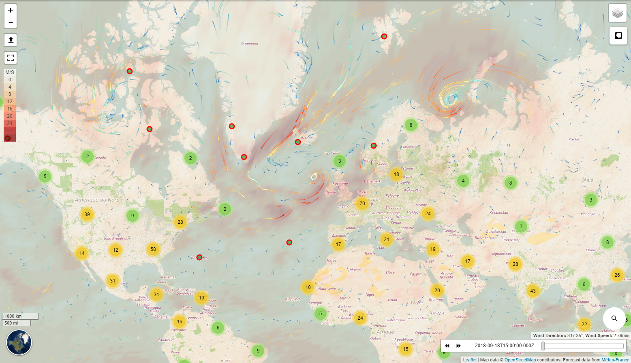Expand the cluster of 7 near Kyrgyzstan

[521, 227]
